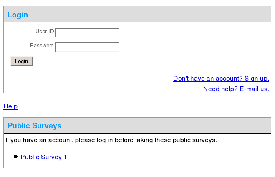Open the Public Survey 1 link
This screenshot has width=275, height=177.
point(44,157)
